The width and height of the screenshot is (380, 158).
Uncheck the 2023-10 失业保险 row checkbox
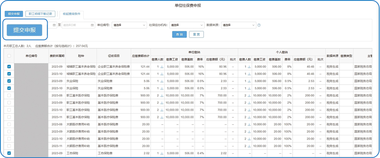point(9,88)
